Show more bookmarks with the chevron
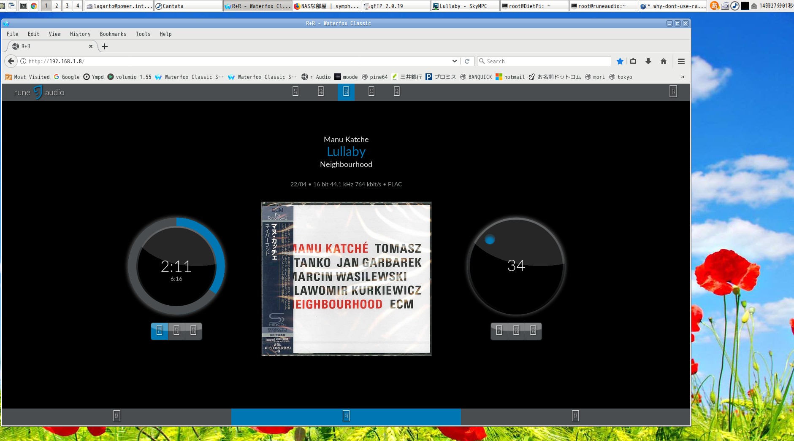 coord(683,77)
